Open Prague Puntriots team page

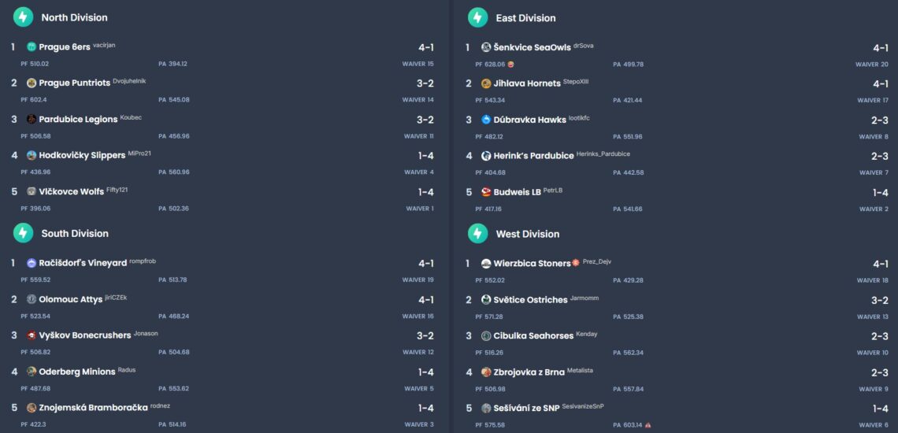tap(74, 83)
